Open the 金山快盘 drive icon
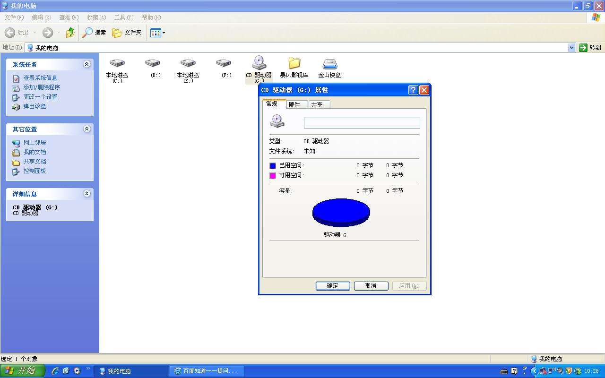Image resolution: width=605 pixels, height=378 pixels. (x=329, y=64)
